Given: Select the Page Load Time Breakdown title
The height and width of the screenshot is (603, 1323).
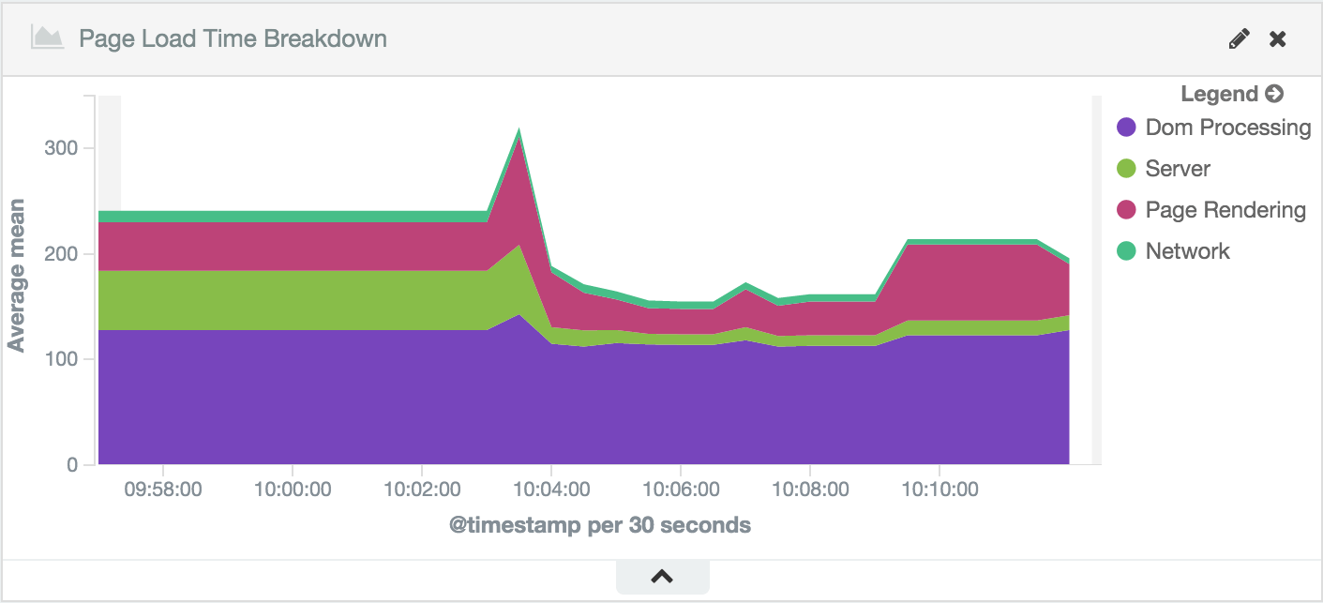Looking at the screenshot, I should point(231,38).
